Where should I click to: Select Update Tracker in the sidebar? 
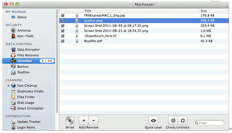click(29, 122)
